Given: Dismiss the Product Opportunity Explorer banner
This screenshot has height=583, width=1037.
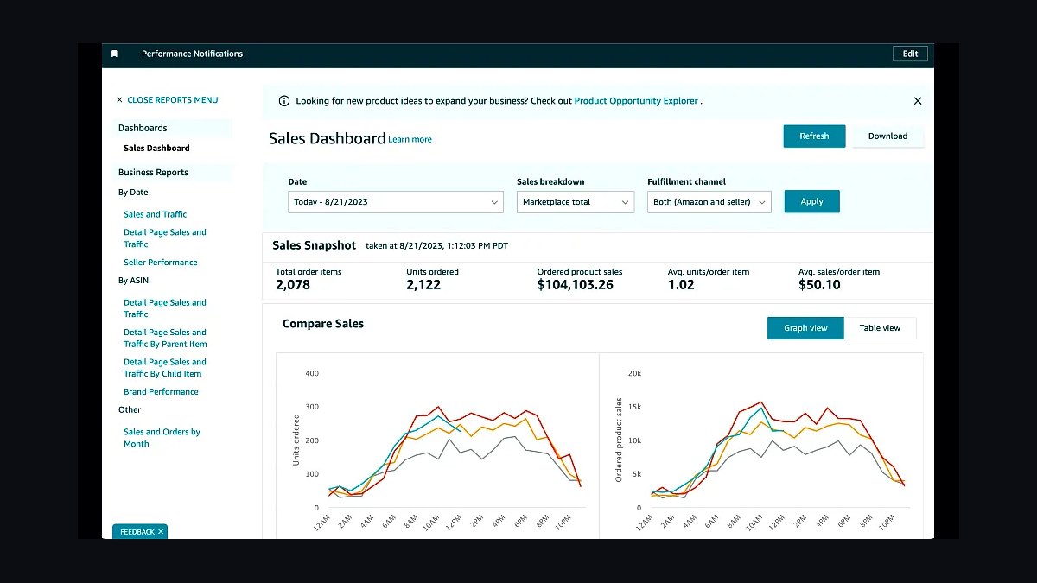Looking at the screenshot, I should (918, 101).
